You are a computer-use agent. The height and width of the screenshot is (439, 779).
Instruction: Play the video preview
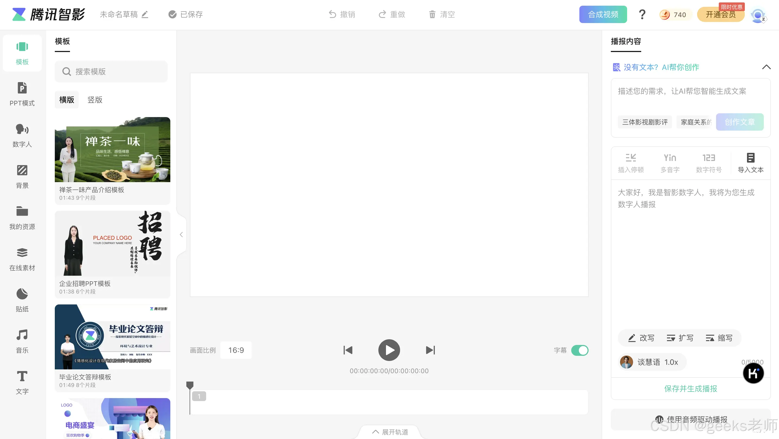(x=389, y=350)
